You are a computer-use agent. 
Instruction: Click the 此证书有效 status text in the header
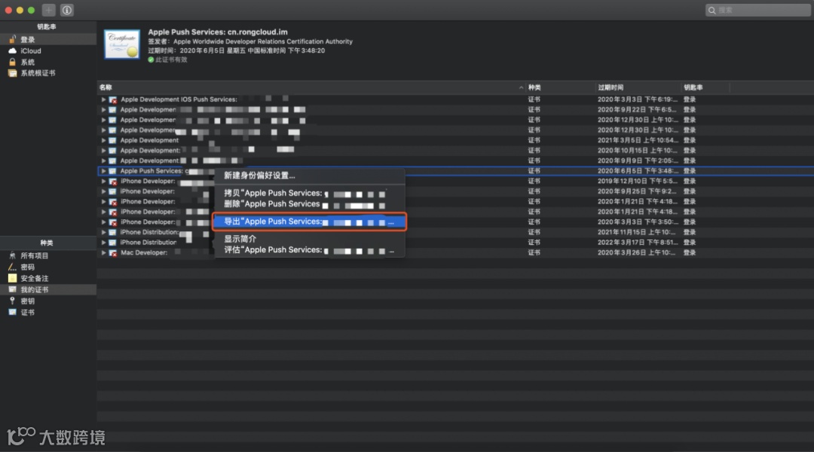pyautogui.click(x=171, y=60)
